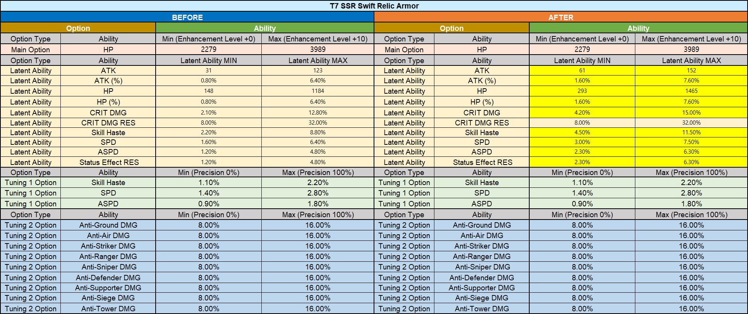Viewport: 748px width, 314px height.
Task: Click BEFORE latent HP max value 1184
Action: click(x=318, y=91)
